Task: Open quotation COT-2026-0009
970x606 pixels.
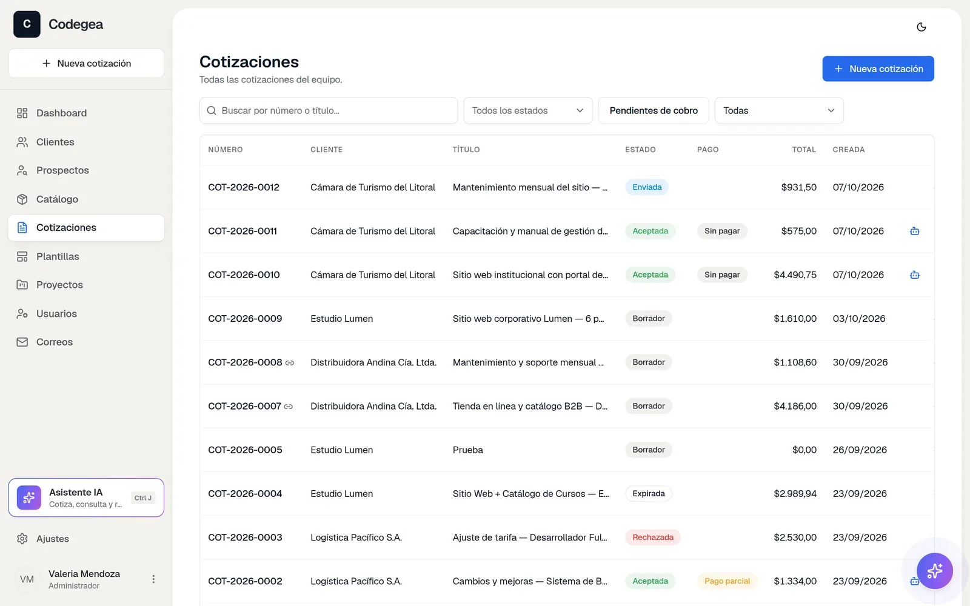Action: [x=245, y=319]
